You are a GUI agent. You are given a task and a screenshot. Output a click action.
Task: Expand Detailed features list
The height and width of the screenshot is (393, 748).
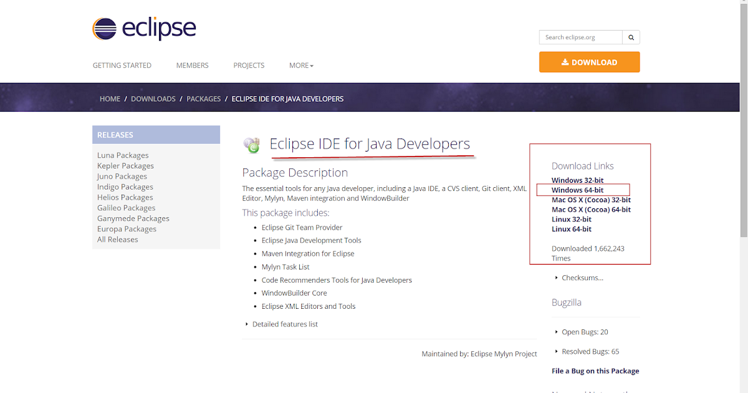282,324
